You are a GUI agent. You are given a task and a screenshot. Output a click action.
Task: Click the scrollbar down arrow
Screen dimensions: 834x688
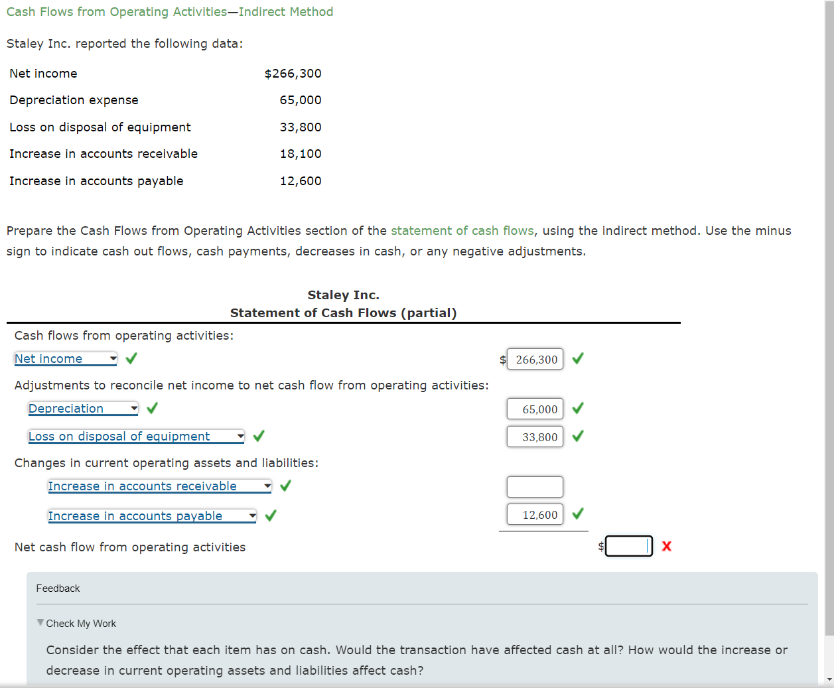click(829, 679)
